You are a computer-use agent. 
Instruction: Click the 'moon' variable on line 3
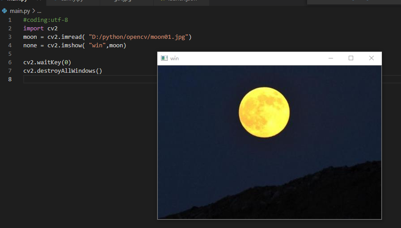coord(30,37)
